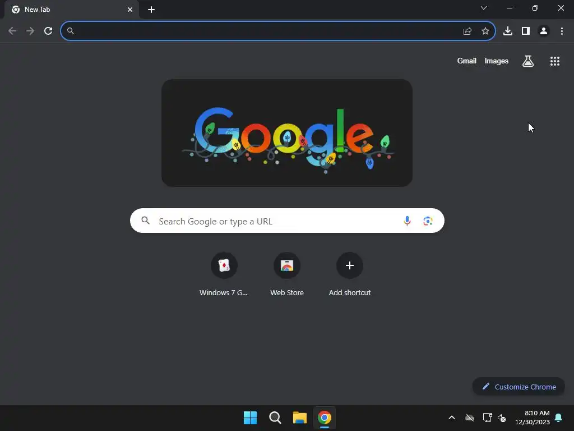
Task: Open Google apps grid
Action: tap(555, 61)
